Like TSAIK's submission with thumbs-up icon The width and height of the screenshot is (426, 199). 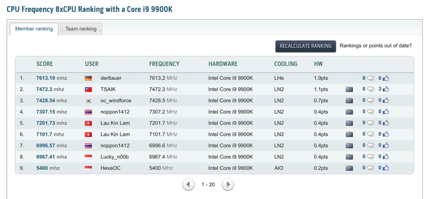coord(386,89)
